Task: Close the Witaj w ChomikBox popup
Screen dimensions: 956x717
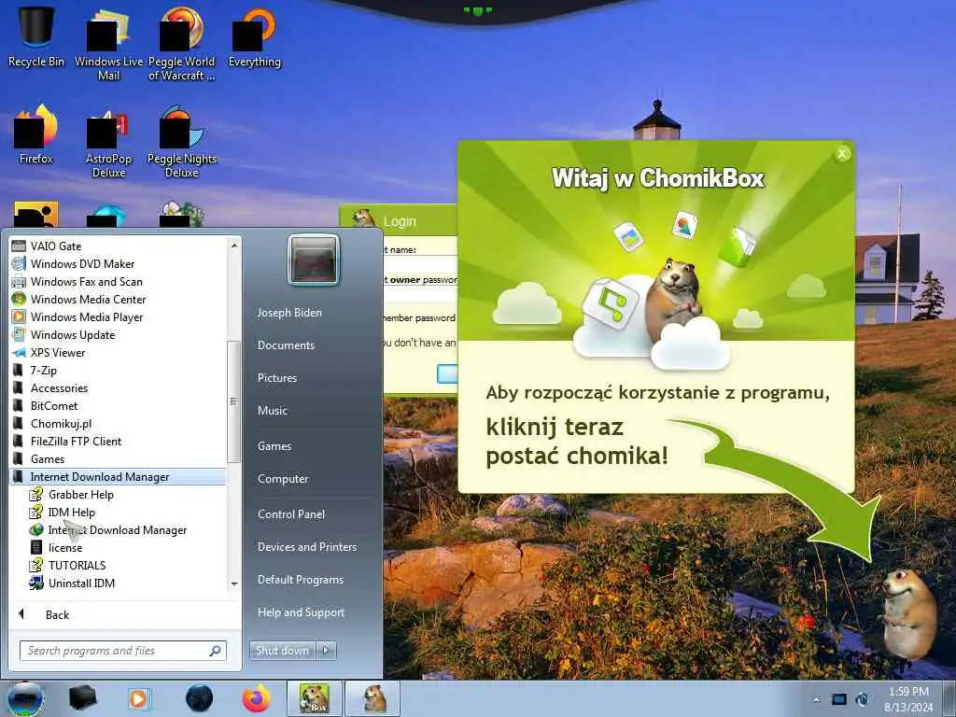Action: point(842,154)
